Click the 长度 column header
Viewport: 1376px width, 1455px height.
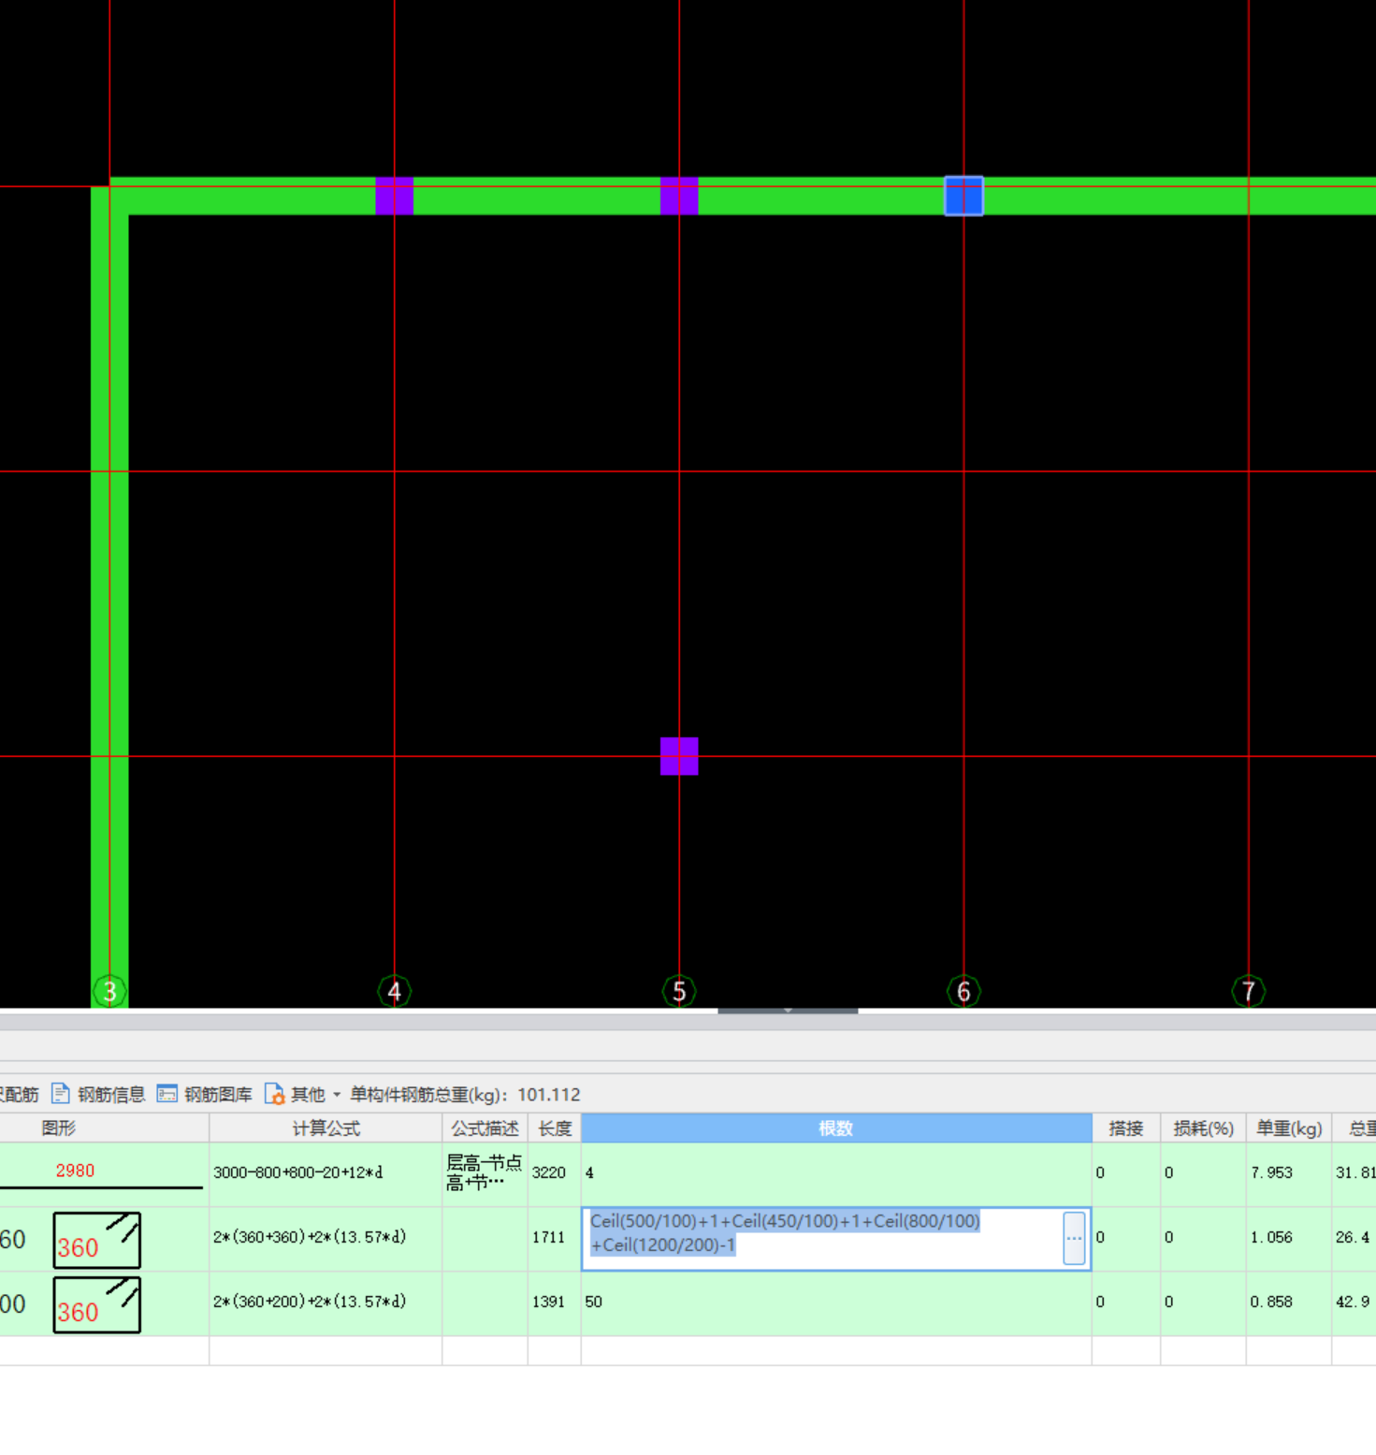555,1128
